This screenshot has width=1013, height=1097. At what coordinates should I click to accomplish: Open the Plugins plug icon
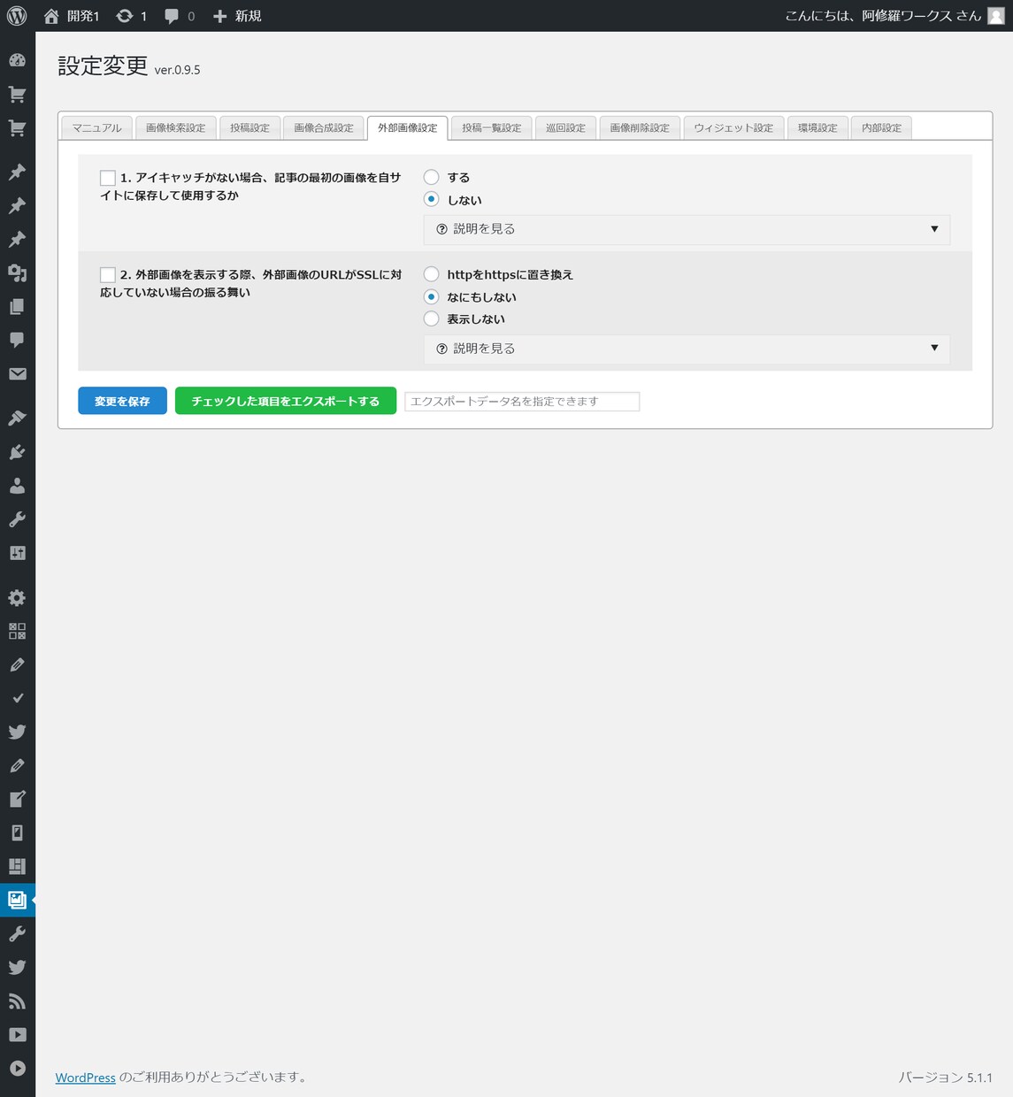[17, 452]
